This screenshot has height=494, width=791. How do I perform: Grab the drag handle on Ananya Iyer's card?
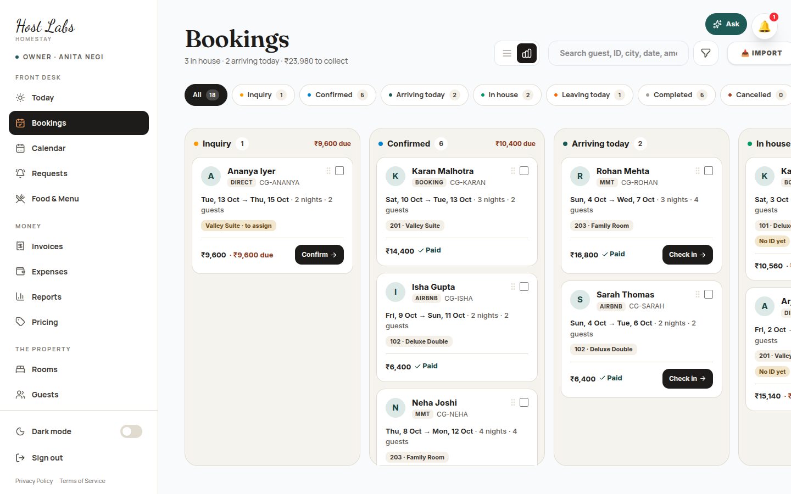328,171
